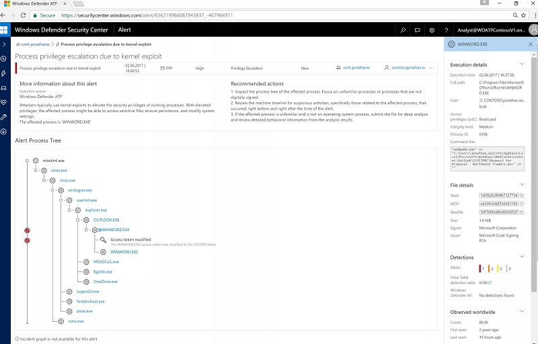The image size is (538, 344).
Task: Select the dwm.exe process
Action: pyautogui.click(x=85, y=312)
